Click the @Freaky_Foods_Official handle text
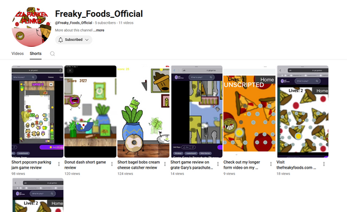The width and height of the screenshot is (347, 212). point(73,23)
